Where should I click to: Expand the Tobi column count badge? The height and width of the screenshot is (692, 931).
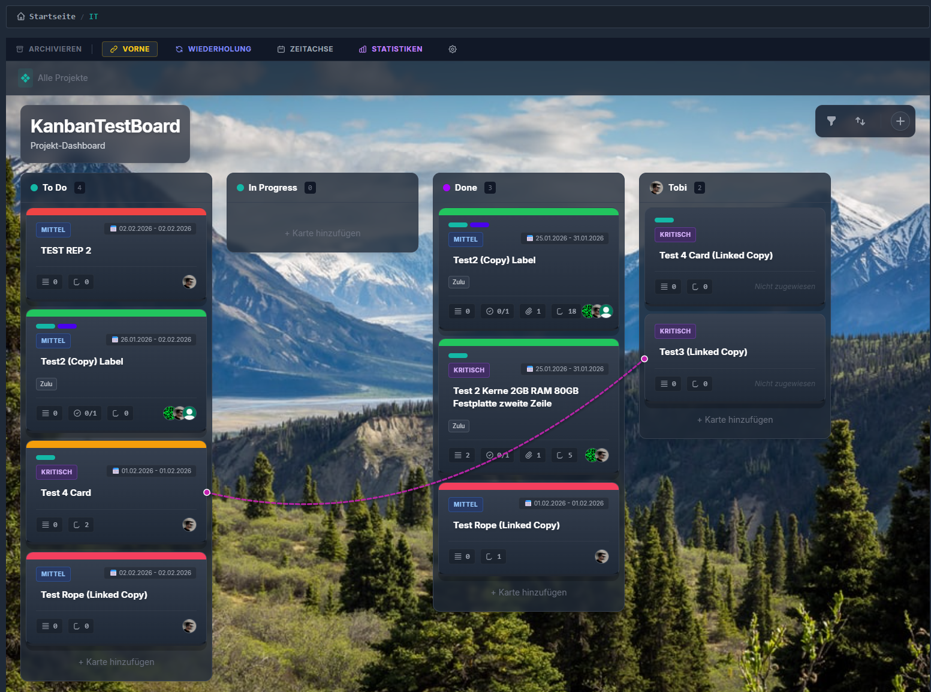point(699,187)
